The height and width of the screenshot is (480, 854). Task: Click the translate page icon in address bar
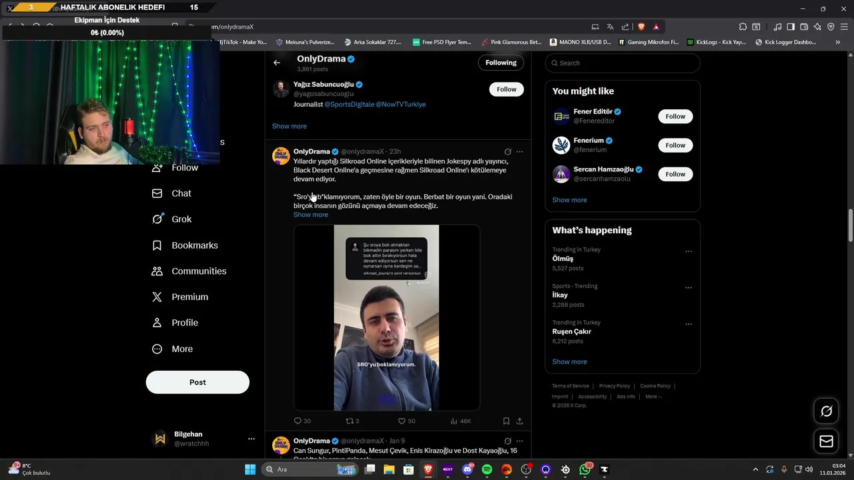610,27
